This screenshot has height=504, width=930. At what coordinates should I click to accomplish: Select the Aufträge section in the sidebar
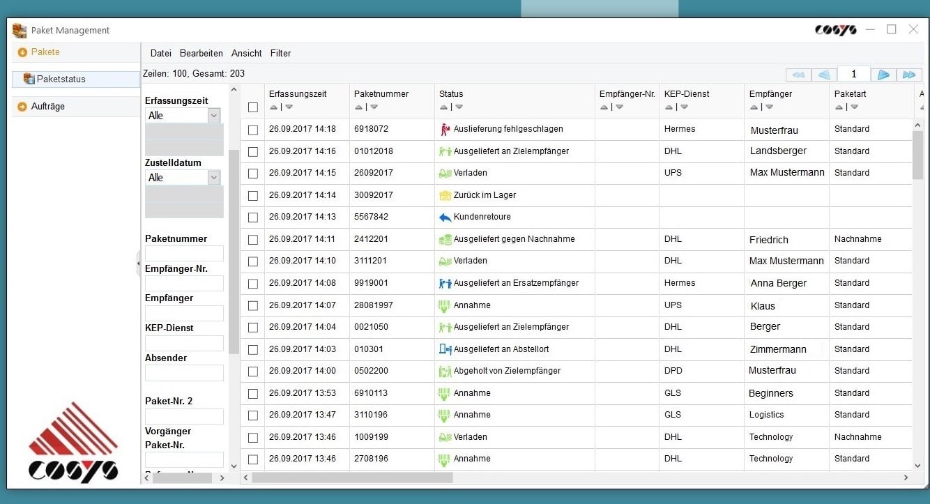coord(76,107)
